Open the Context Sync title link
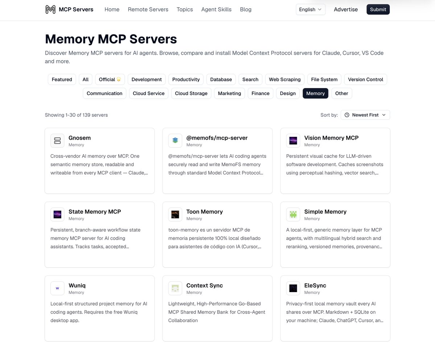Image resolution: width=435 pixels, height=344 pixels. click(x=205, y=286)
